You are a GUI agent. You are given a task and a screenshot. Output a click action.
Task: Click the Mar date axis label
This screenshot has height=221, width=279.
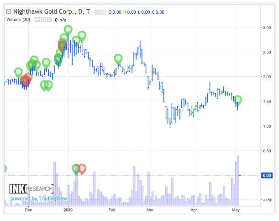tap(150, 210)
